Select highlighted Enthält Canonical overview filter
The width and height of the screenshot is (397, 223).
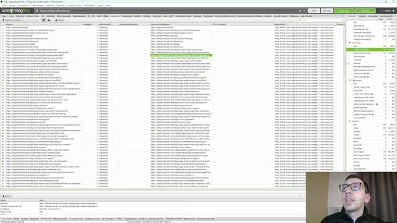tap(370, 50)
